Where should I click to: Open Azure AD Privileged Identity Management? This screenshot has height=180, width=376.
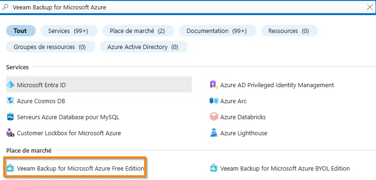click(277, 85)
